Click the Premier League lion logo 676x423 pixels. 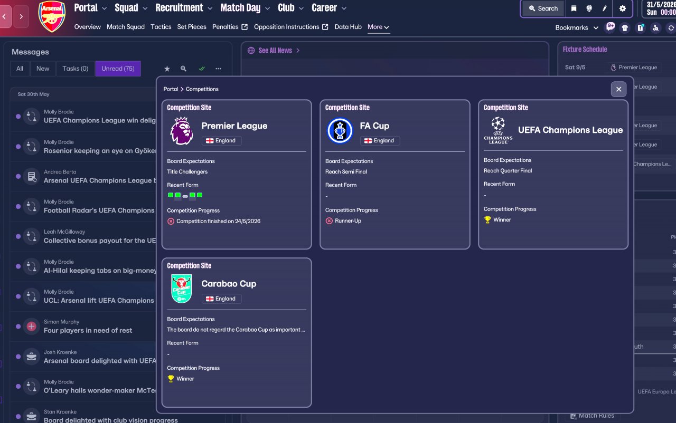[182, 131]
